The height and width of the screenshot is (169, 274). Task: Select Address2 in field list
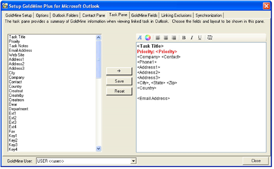(x=17, y=64)
